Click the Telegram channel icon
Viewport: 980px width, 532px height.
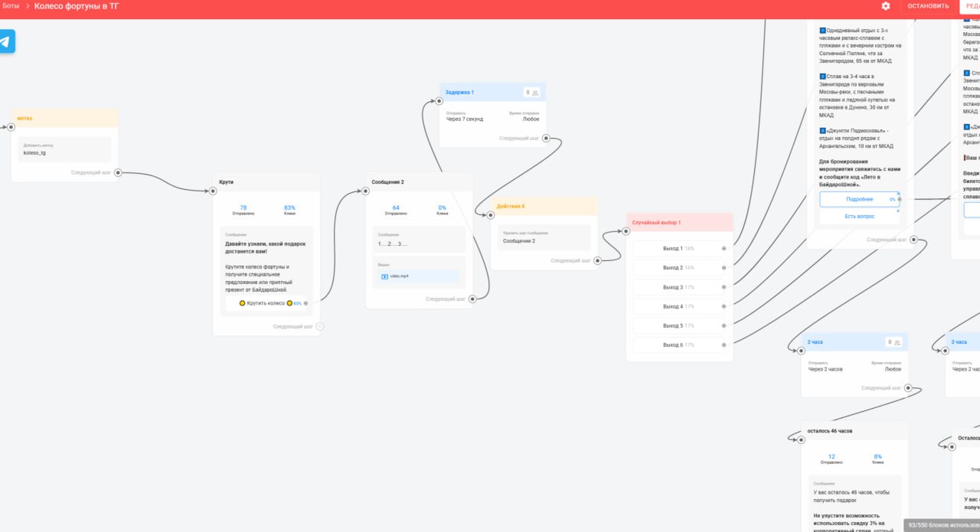coord(5,41)
